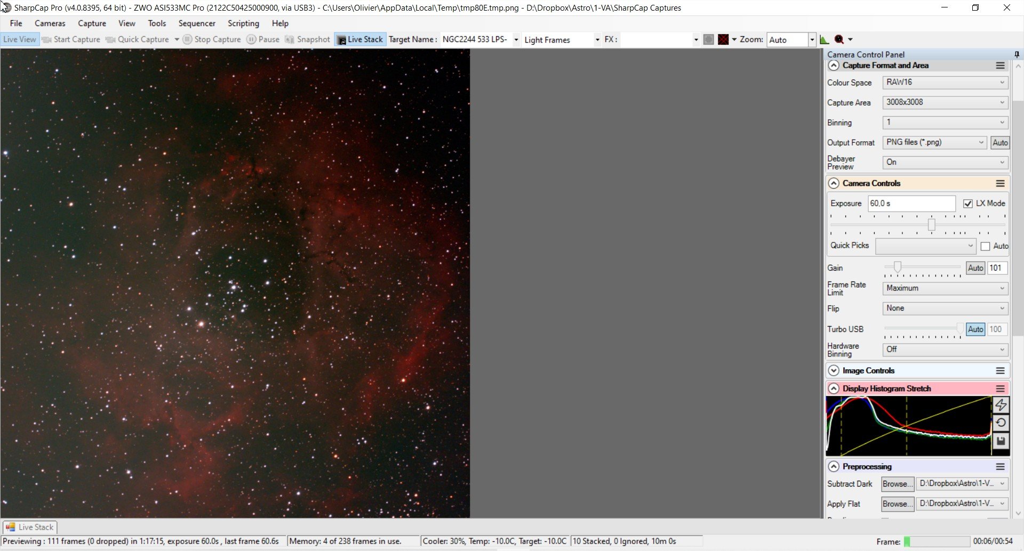1024x551 pixels.
Task: Toggle the Live Stack button in the toolbar
Action: coord(360,39)
